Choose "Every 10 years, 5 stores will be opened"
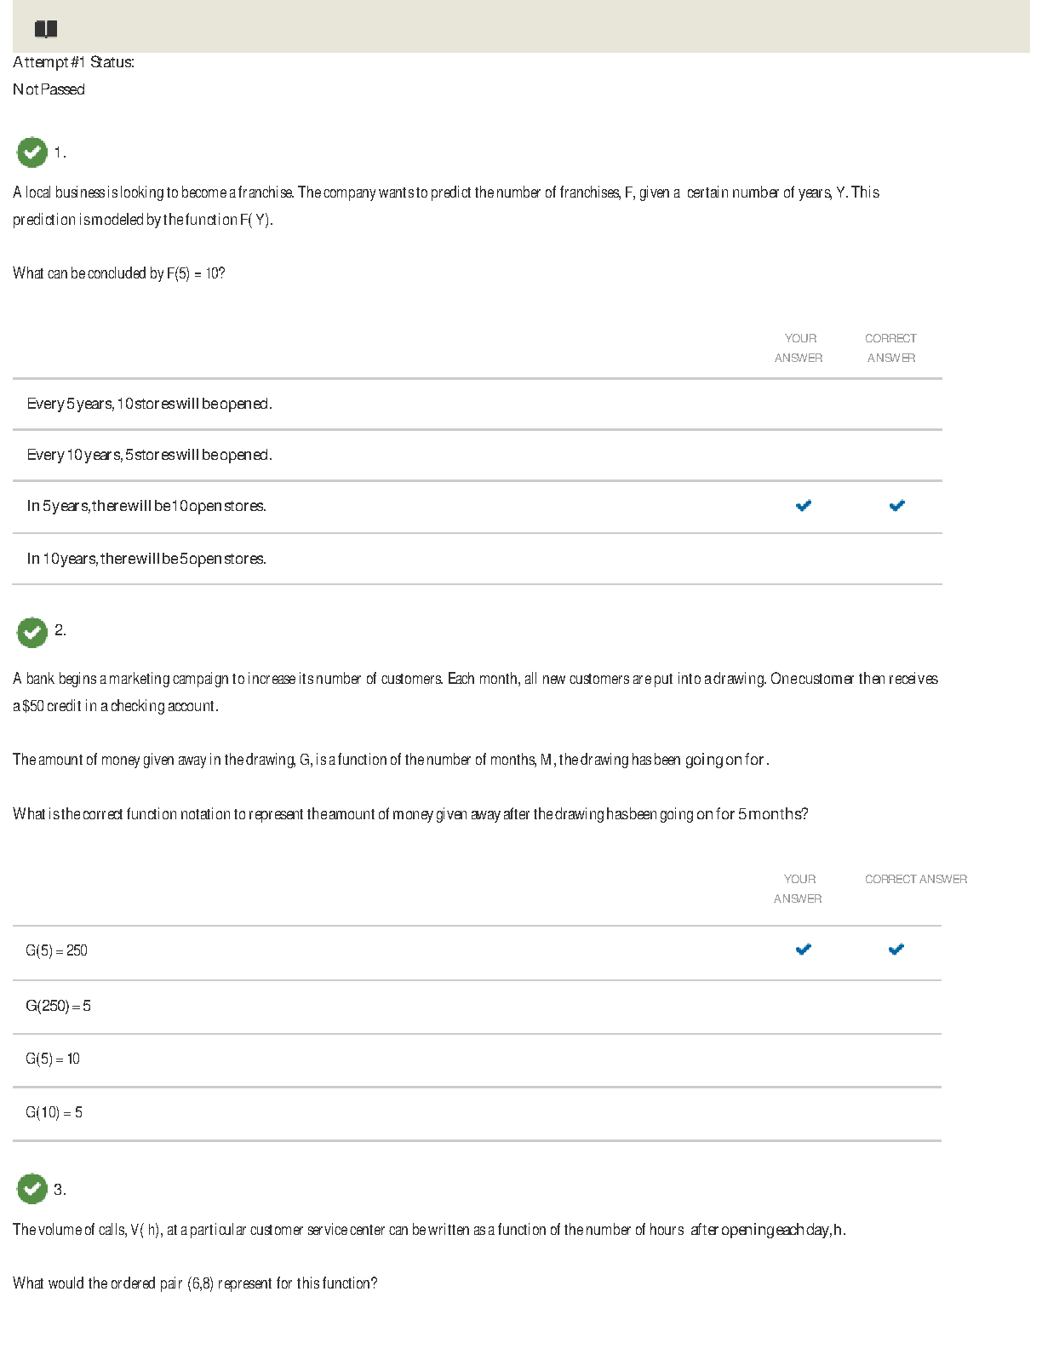 [149, 455]
